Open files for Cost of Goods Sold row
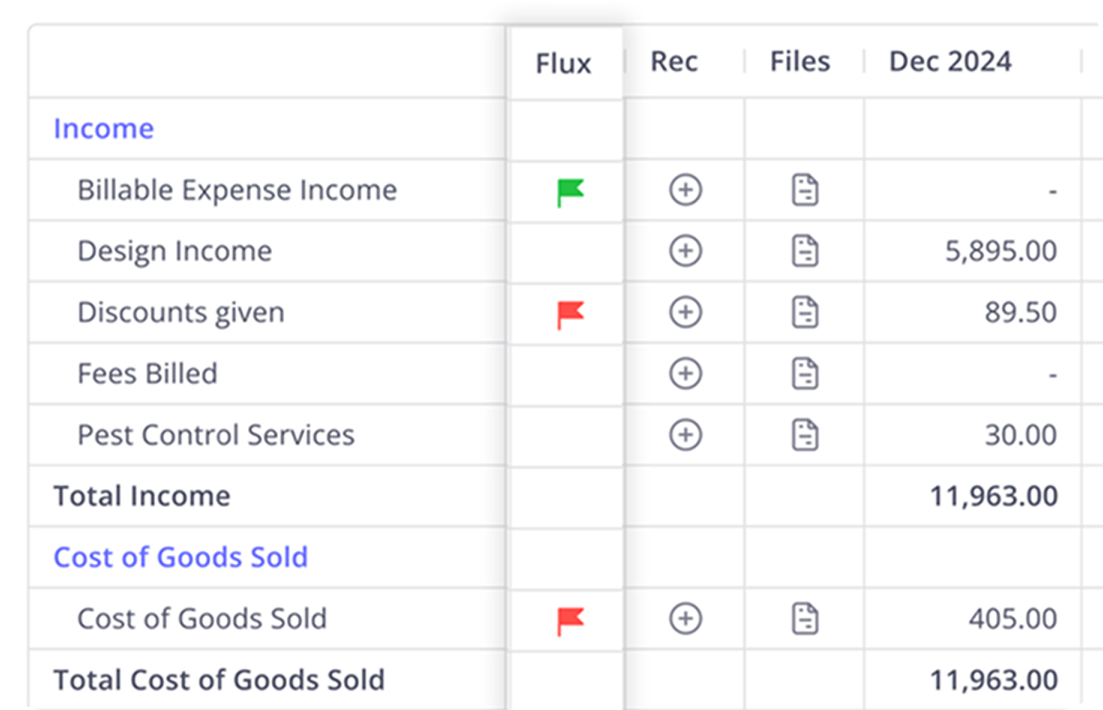Viewport: 1103px width, 710px height. [x=805, y=619]
